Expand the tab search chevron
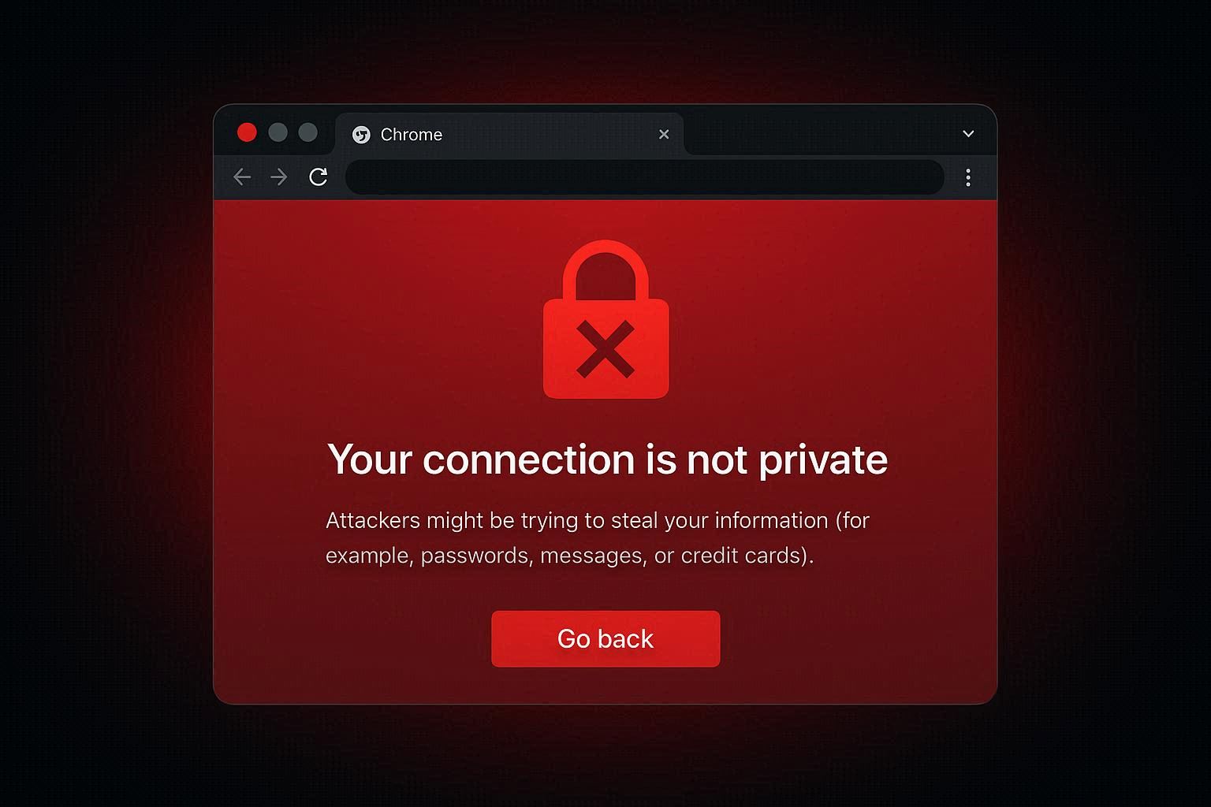Image resolution: width=1211 pixels, height=807 pixels. click(x=968, y=134)
